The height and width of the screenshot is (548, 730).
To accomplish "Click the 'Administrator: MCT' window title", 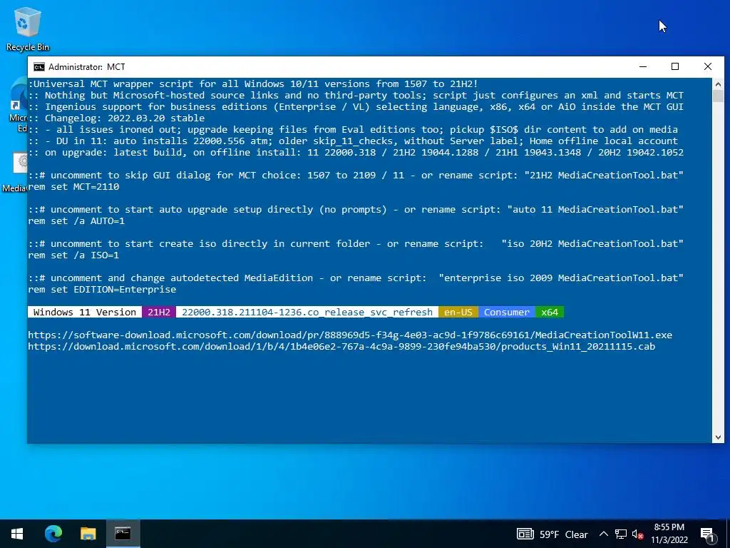I will tap(86, 66).
